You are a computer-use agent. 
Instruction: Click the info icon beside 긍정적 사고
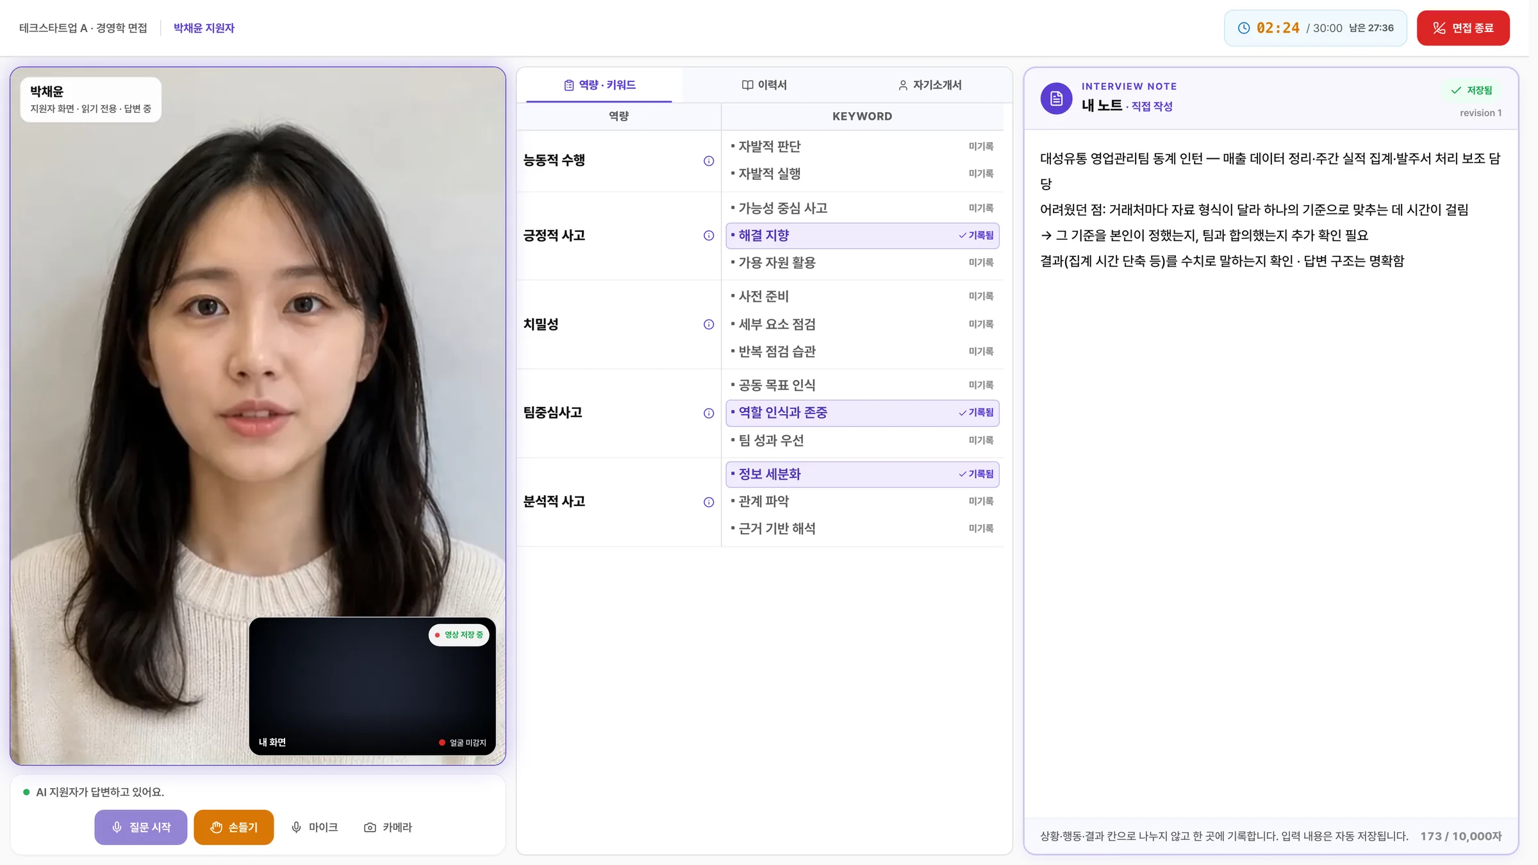pos(708,236)
